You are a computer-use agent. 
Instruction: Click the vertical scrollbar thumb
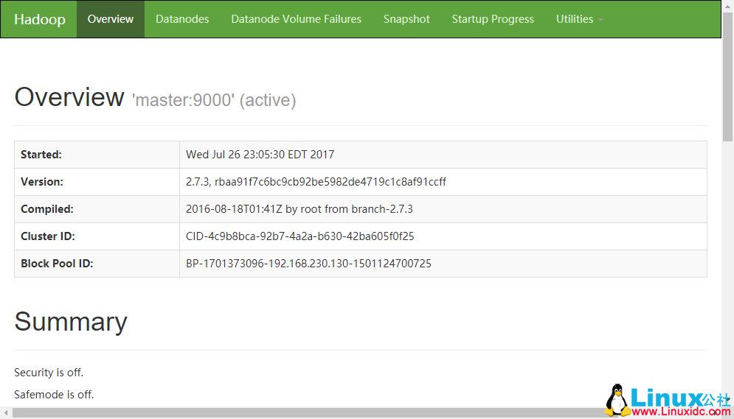pyautogui.click(x=727, y=77)
